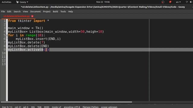Viewport: 193px width, 108px height.
Task: Open the Tools menu
Action: click(63, 11)
